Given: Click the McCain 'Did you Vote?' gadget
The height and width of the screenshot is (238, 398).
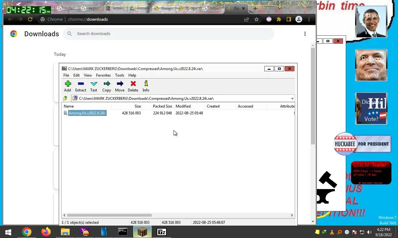Looking at the screenshot, I should pos(371,65).
